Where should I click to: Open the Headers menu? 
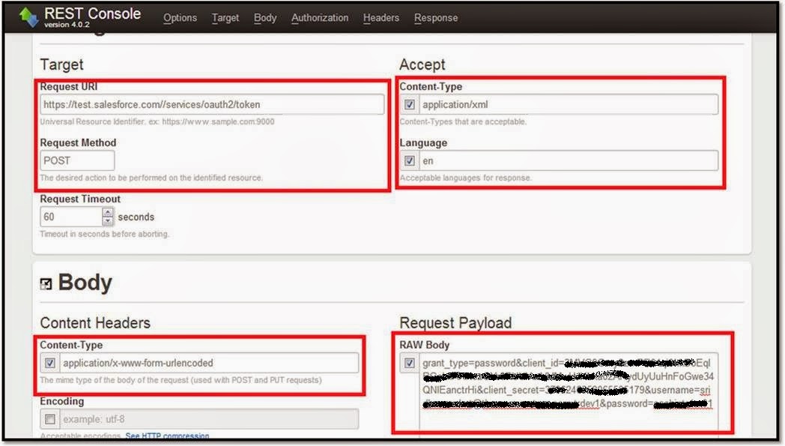tap(381, 17)
